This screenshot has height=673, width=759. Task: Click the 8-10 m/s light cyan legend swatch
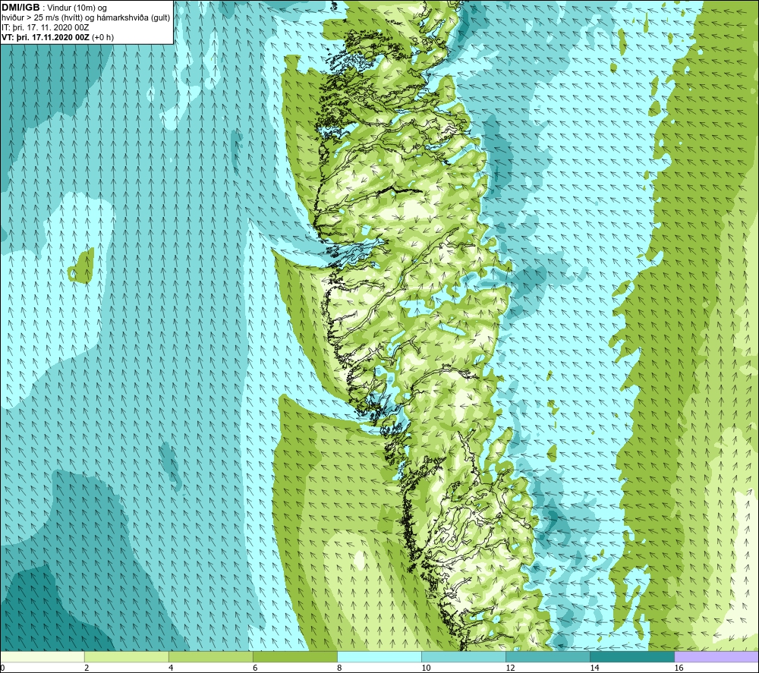click(379, 656)
